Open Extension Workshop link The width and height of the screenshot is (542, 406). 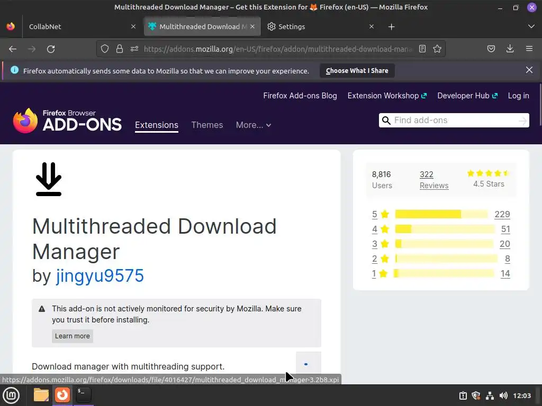pos(387,96)
